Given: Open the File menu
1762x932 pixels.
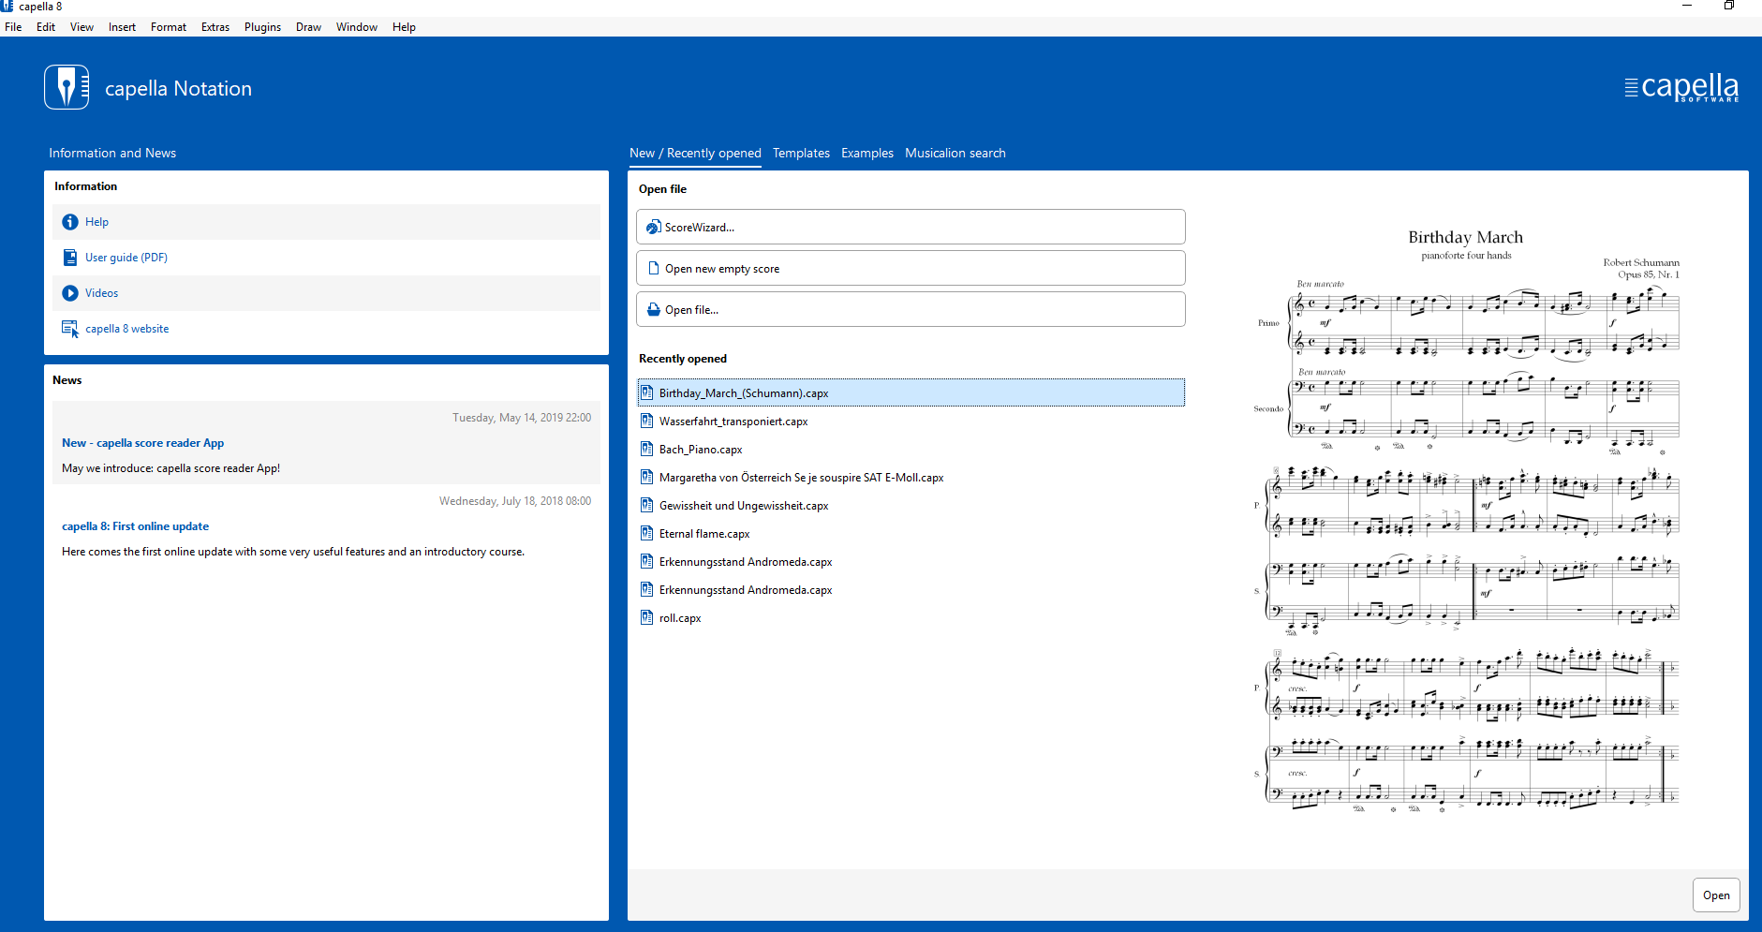Looking at the screenshot, I should click(x=13, y=27).
